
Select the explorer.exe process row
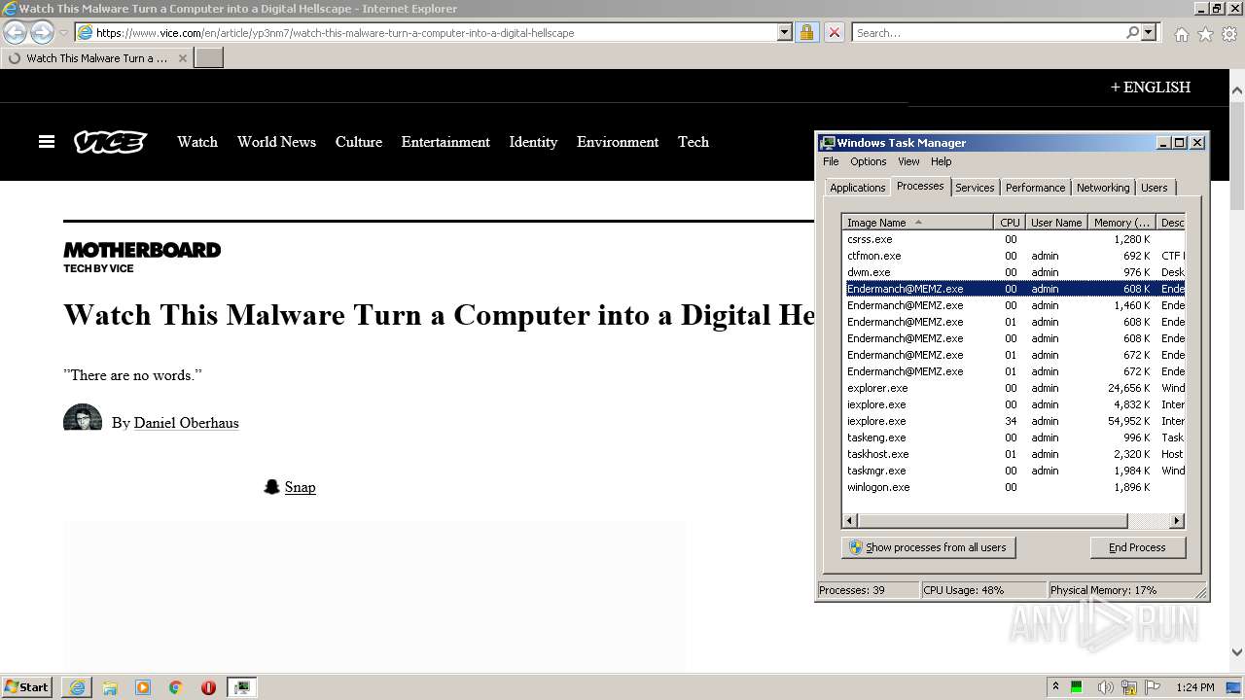coord(1014,388)
